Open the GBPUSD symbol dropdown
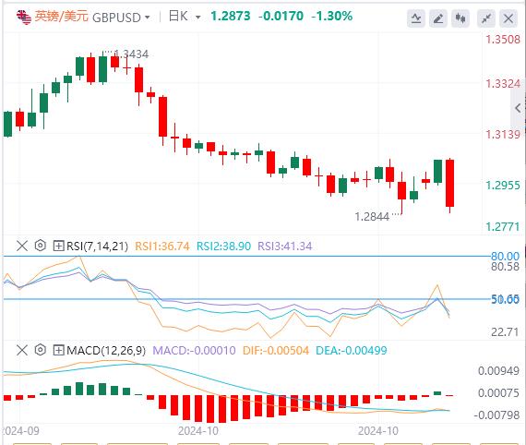Image resolution: width=526 pixels, height=445 pixels. click(x=121, y=18)
